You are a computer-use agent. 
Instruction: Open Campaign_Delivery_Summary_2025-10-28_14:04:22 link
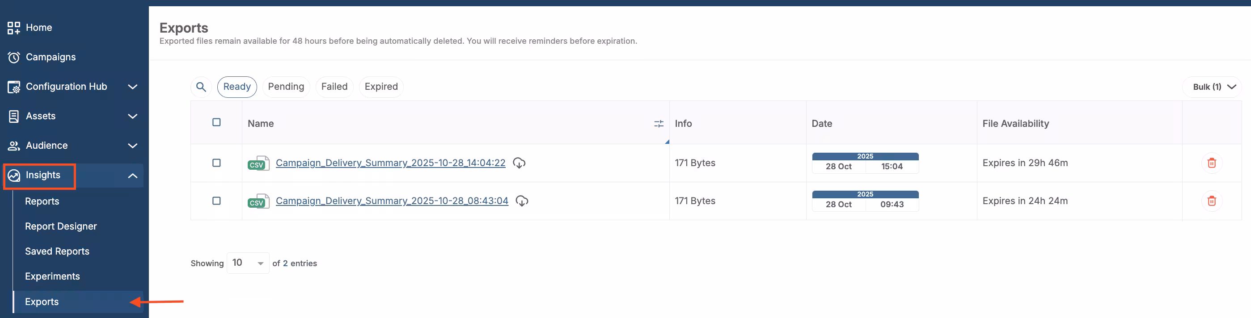point(390,163)
